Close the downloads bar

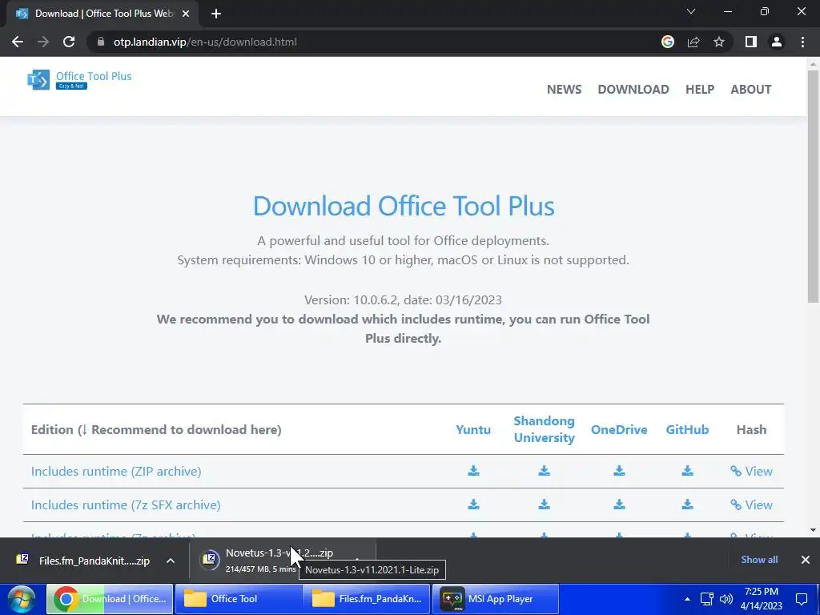tap(806, 560)
